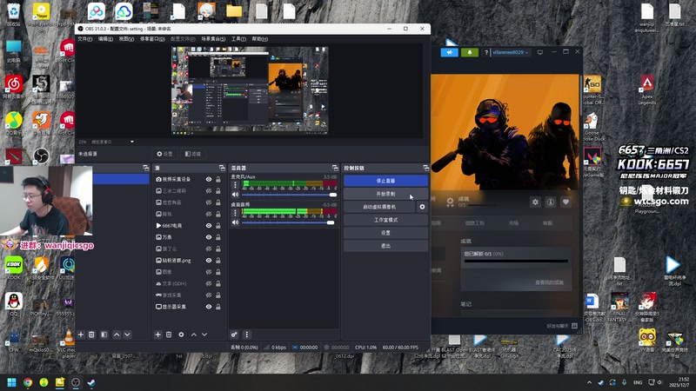The width and height of the screenshot is (696, 391).
Task: Add a new source with plus icon
Action: point(157,335)
